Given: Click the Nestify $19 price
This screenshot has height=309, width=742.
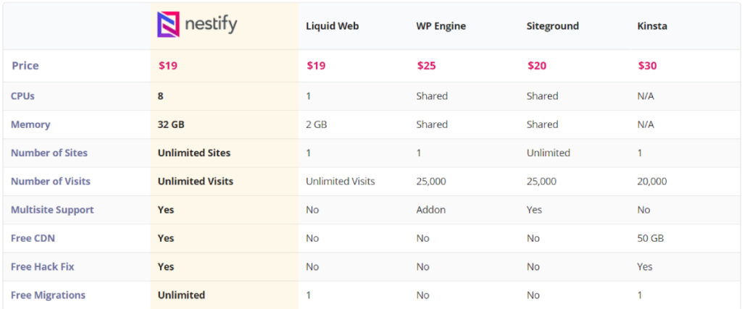Looking at the screenshot, I should point(168,66).
